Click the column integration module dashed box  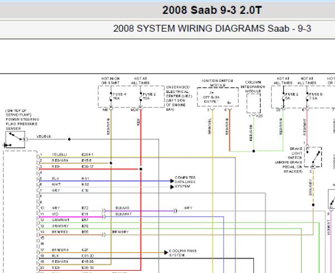tap(254, 104)
